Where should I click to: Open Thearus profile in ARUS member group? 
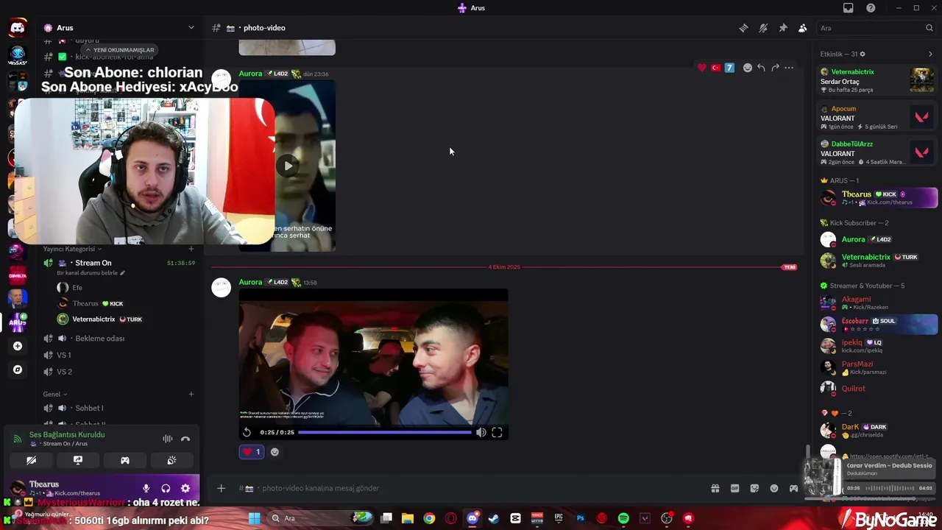[878, 198]
